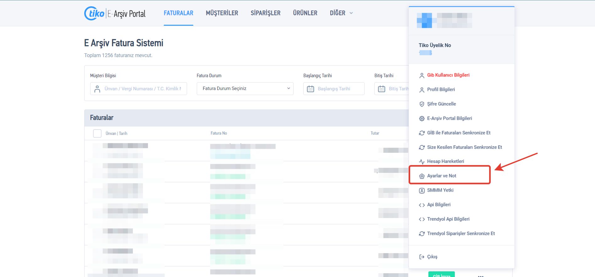Expand the DİĞER navigation menu
The width and height of the screenshot is (595, 277).
click(341, 13)
